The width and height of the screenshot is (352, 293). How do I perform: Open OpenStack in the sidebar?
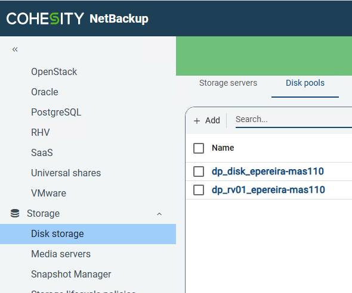point(54,72)
